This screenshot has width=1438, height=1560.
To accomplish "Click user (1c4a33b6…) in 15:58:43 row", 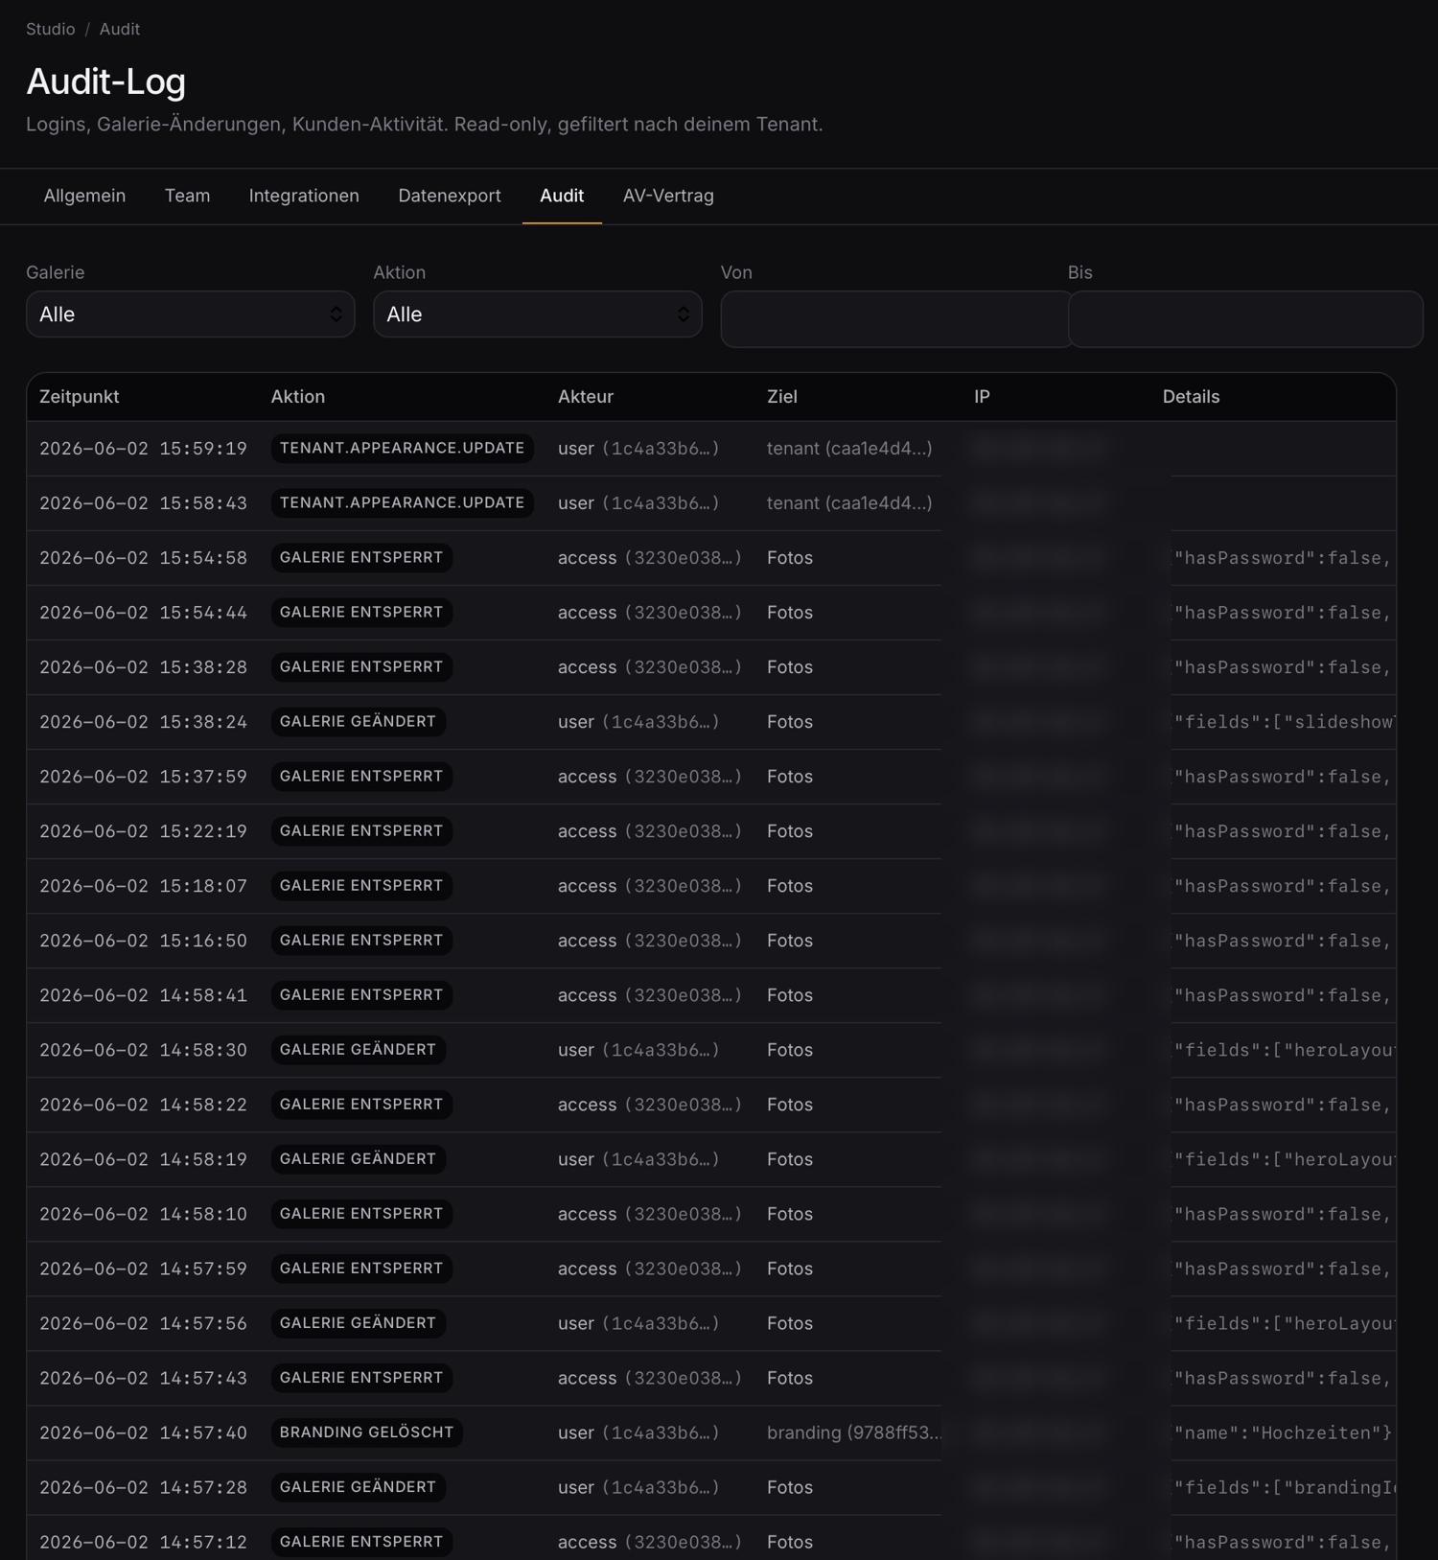I will click(638, 503).
